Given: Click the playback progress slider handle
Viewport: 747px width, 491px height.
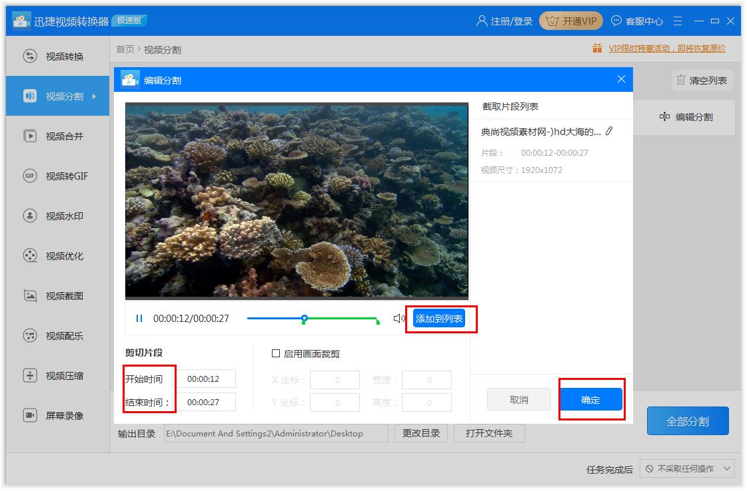Looking at the screenshot, I should [x=305, y=319].
